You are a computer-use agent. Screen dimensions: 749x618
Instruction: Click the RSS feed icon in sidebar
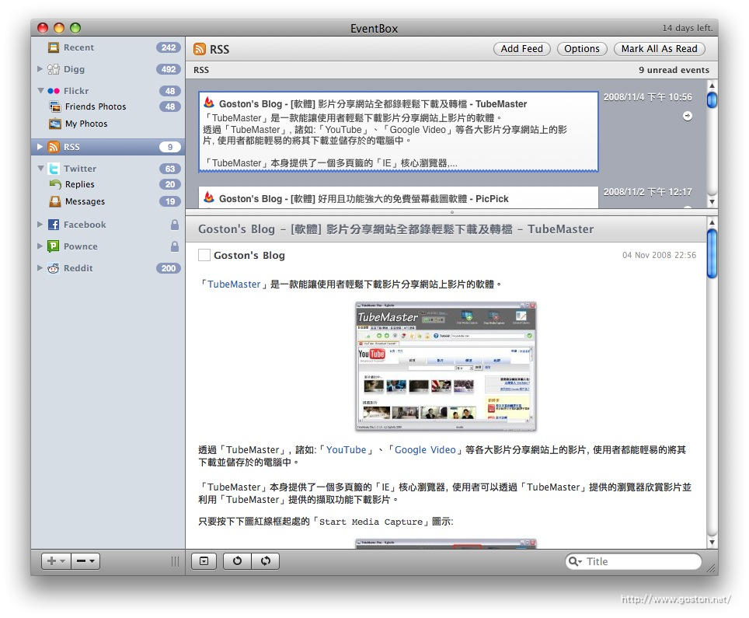click(x=54, y=147)
